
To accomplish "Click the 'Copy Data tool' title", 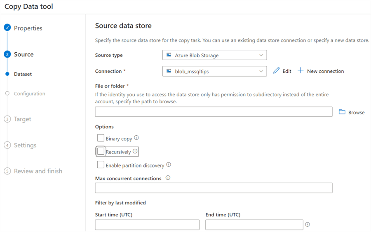I will [28, 6].
